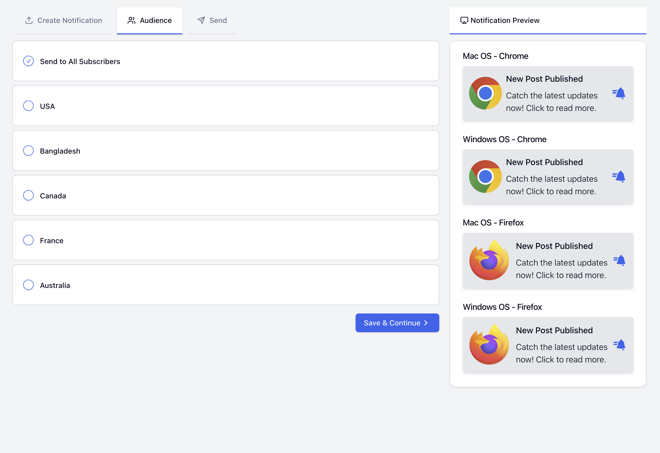Click the Windows OS Firefox notification preview card
This screenshot has height=453, width=660.
(548, 345)
